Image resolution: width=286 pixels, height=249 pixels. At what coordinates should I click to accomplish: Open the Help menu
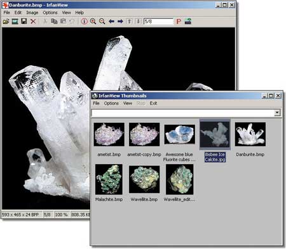[79, 13]
